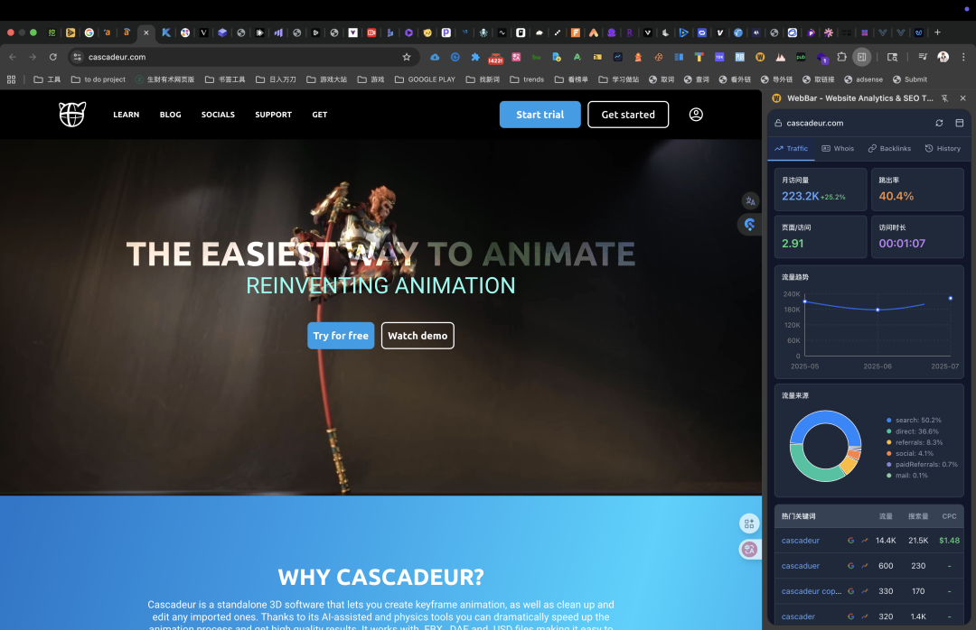
Task: Reload the cascadeur.com page
Action: 53,57
